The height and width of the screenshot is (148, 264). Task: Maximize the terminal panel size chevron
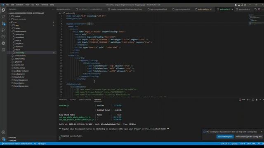click(260, 99)
